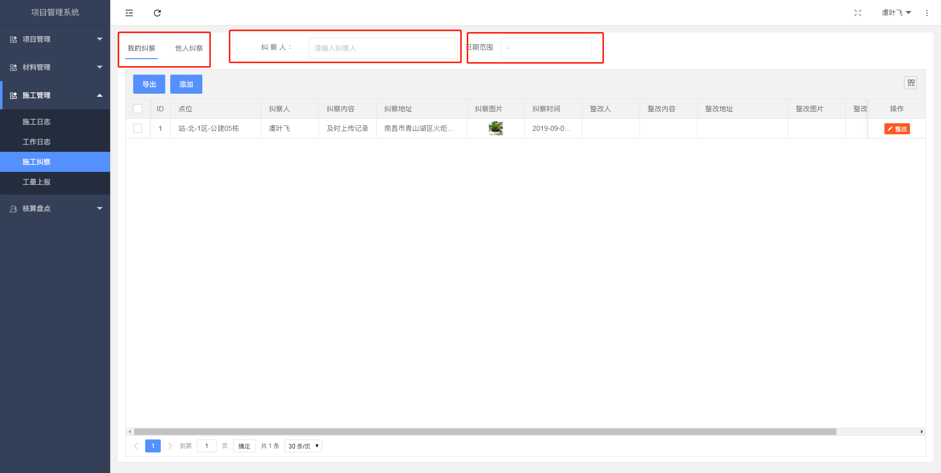Toggle the sidebar collapse icon

(x=129, y=13)
